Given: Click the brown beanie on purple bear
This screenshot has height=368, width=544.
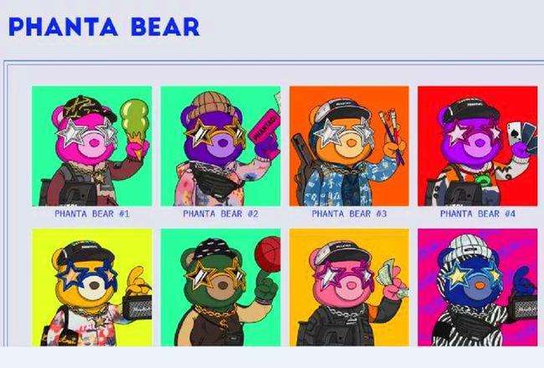Looking at the screenshot, I should [212, 103].
